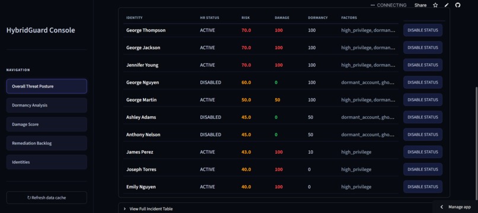Click Disable Status for Emily Nguyen
Image resolution: width=478 pixels, height=213 pixels.
(423, 186)
